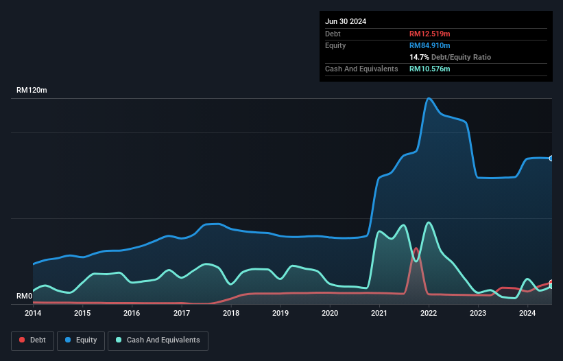Click the 2018 x-axis label
Image resolution: width=563 pixels, height=361 pixels.
pos(231,313)
